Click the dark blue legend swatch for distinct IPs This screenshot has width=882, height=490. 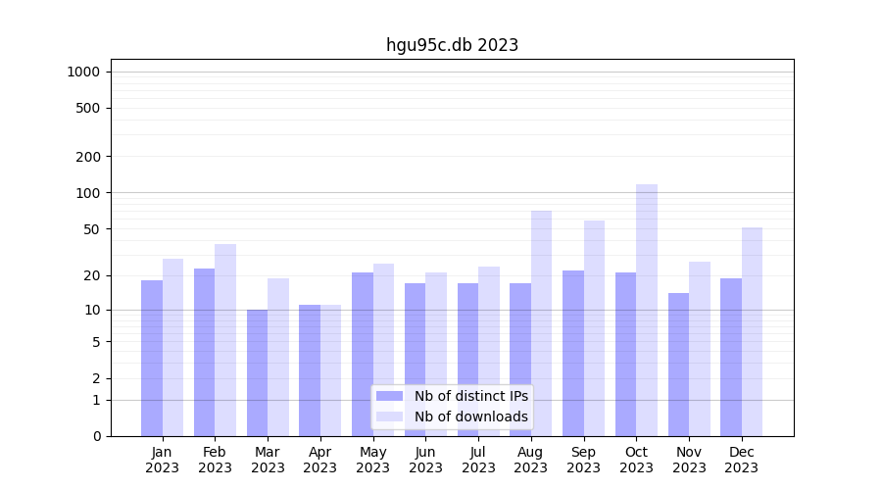point(389,396)
